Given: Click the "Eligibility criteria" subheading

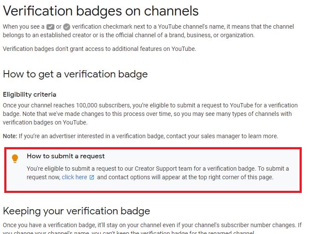Looking at the screenshot, I should pyautogui.click(x=29, y=94).
